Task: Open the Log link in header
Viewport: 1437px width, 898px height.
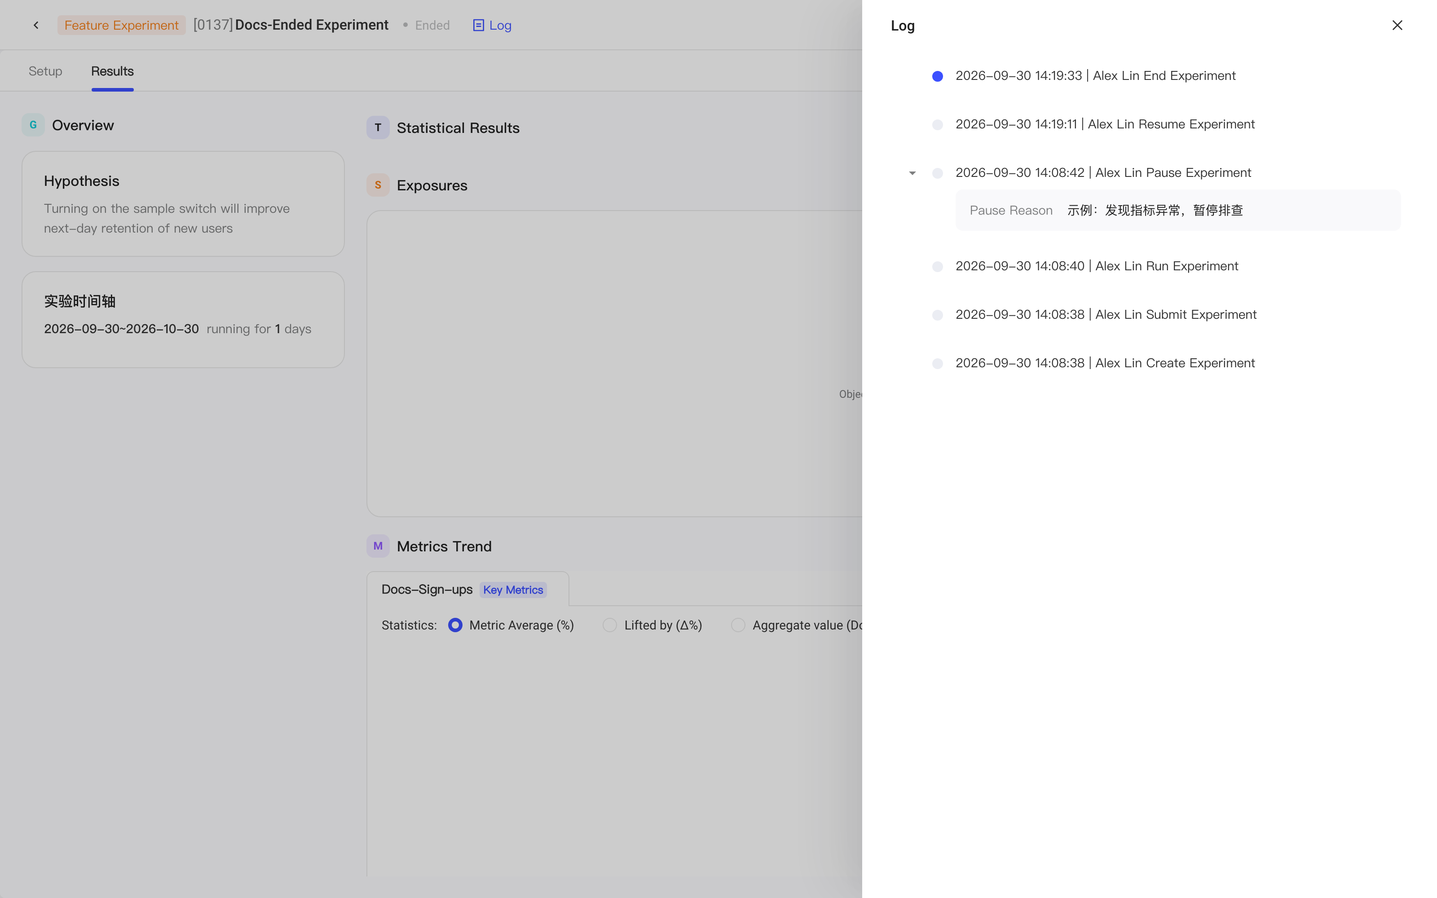Action: 492,25
